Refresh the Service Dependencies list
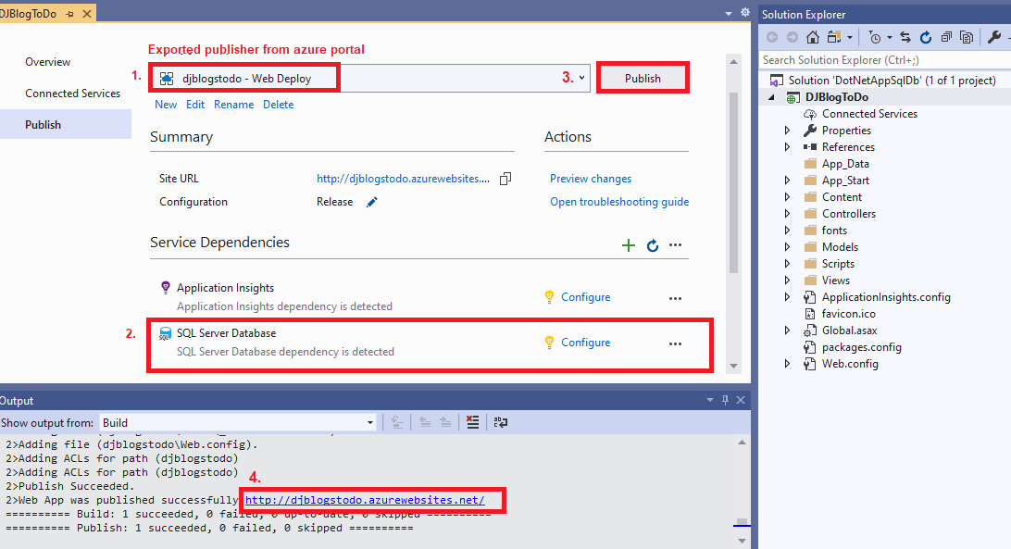This screenshot has height=549, width=1011. (653, 245)
